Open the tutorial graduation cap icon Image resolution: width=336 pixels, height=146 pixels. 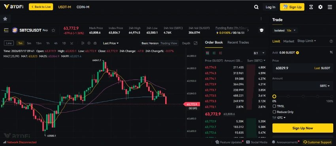(261, 30)
